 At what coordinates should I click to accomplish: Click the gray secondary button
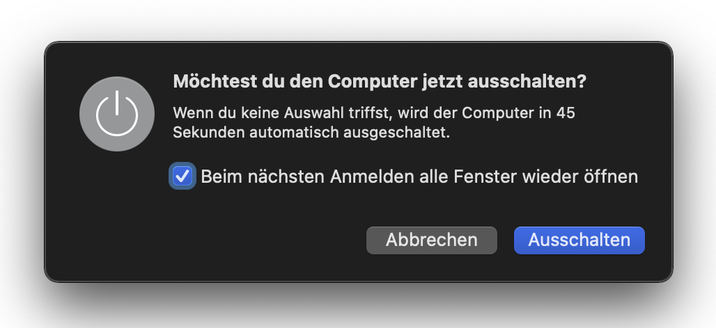pyautogui.click(x=431, y=240)
